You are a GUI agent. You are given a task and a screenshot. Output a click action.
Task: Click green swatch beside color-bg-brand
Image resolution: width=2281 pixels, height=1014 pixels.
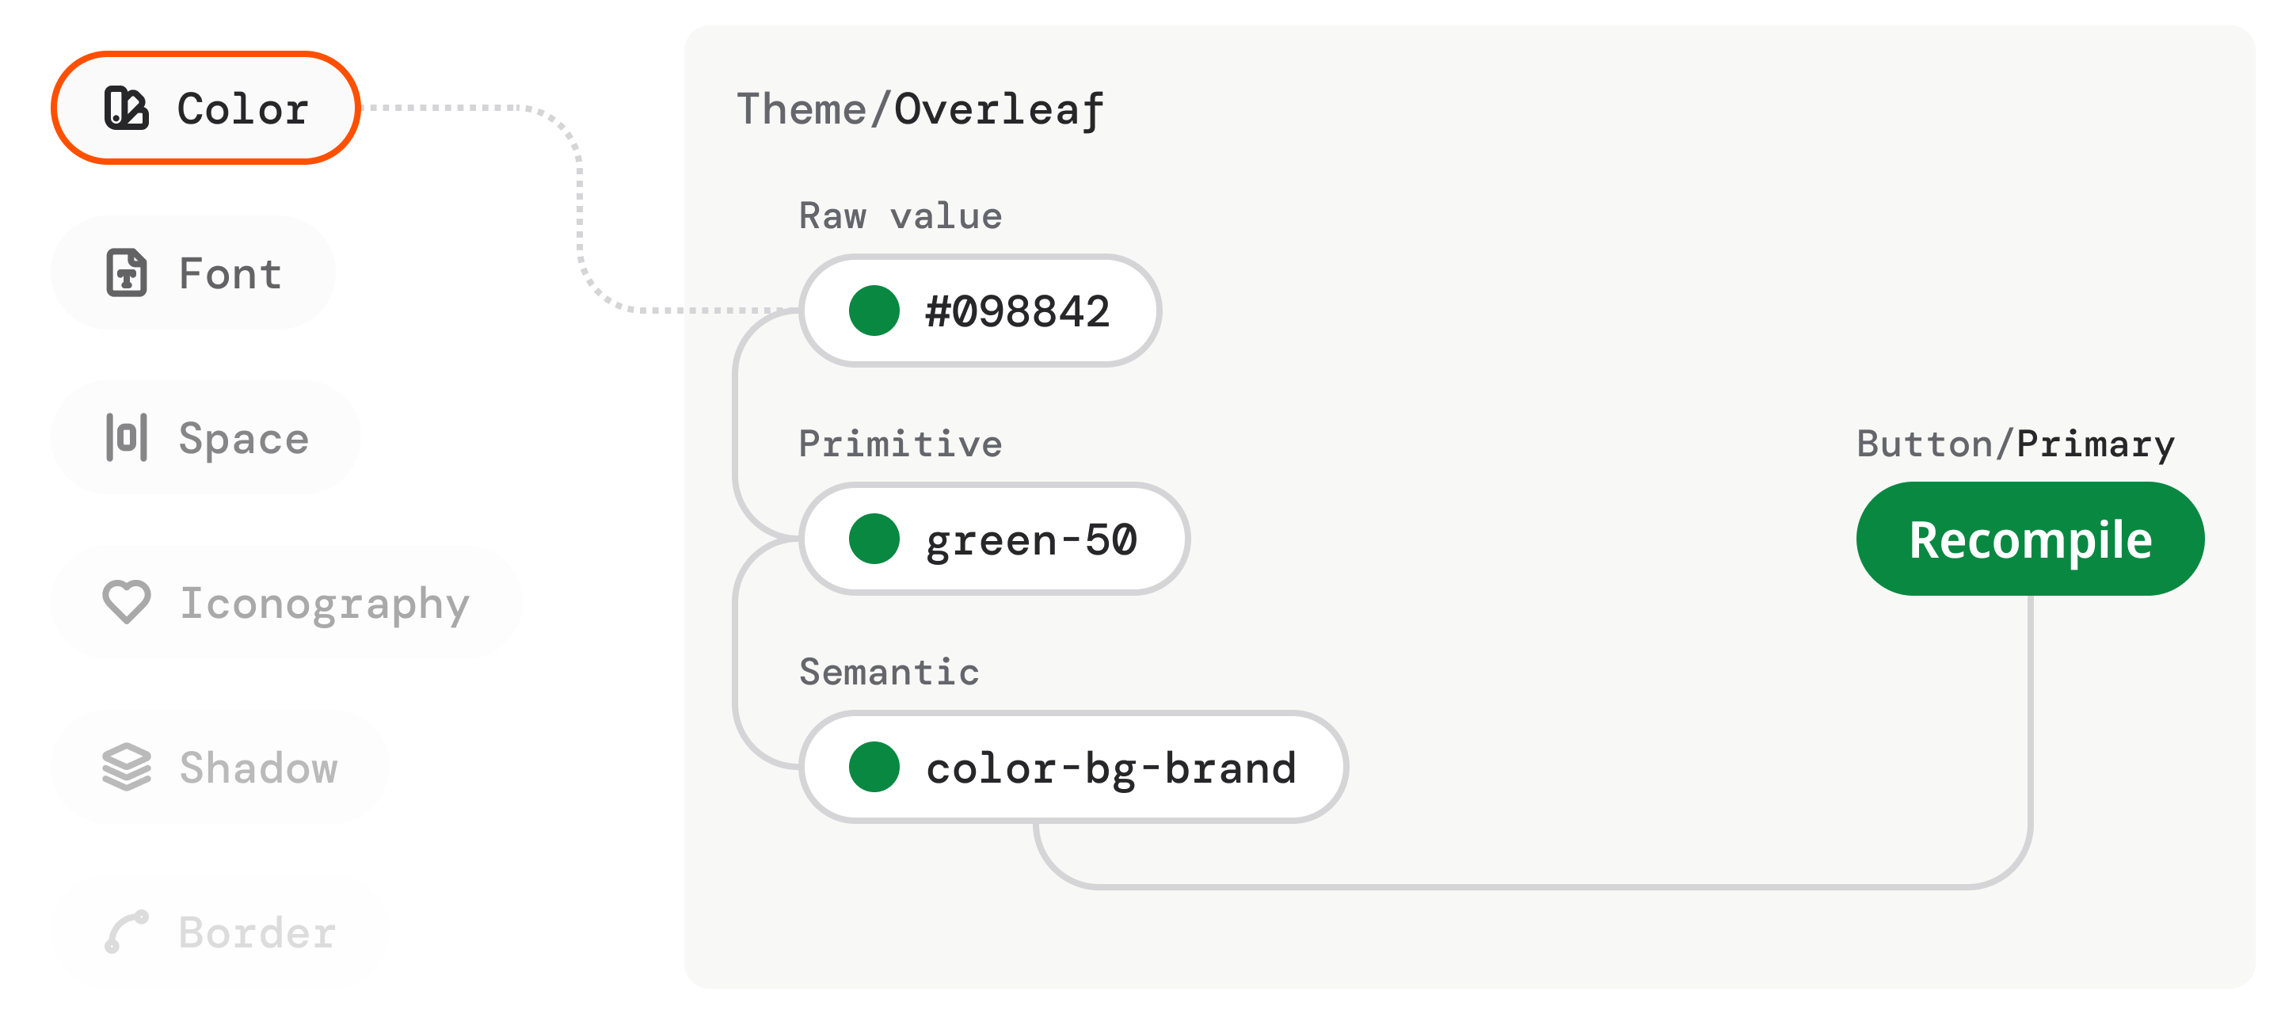[874, 767]
